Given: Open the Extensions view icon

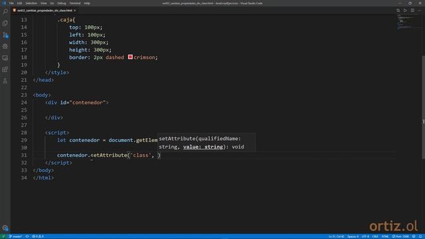Looking at the screenshot, I should point(5,69).
